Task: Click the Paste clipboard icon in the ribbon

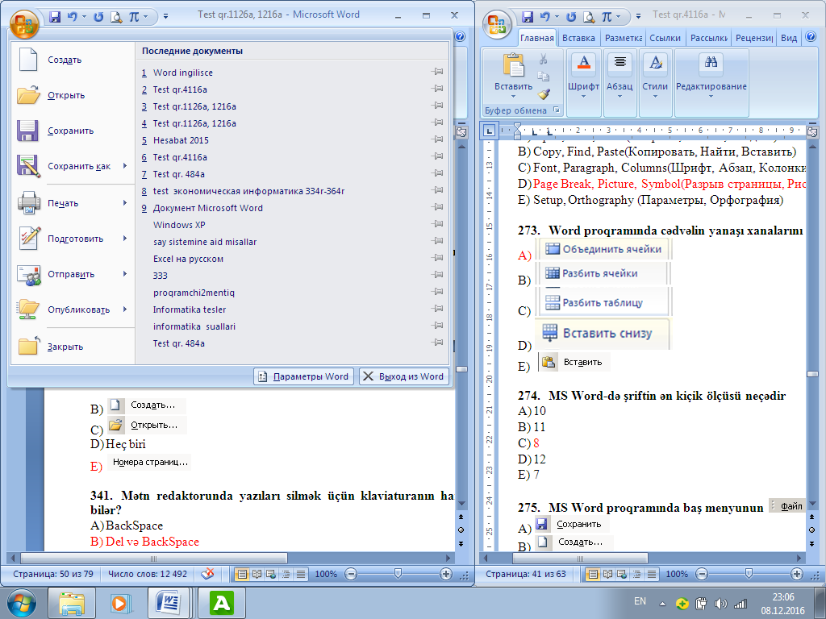Action: click(x=513, y=64)
